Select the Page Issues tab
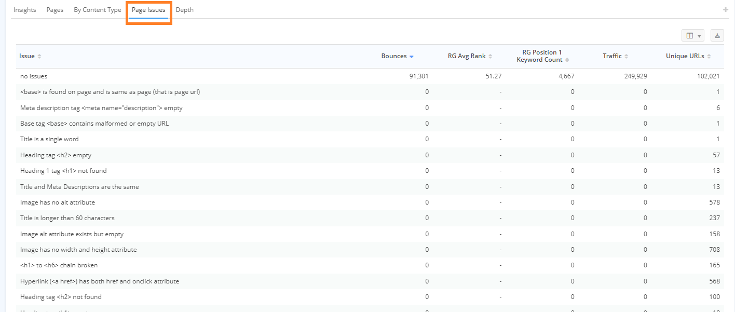 pyautogui.click(x=148, y=10)
